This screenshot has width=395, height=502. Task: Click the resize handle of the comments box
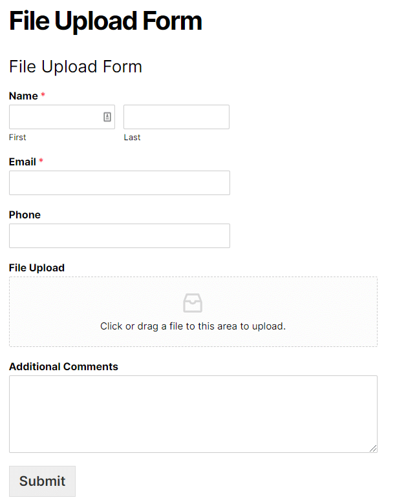373,448
